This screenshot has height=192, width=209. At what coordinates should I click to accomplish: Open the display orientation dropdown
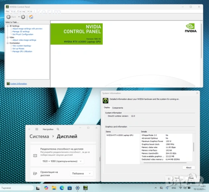pos(81,174)
